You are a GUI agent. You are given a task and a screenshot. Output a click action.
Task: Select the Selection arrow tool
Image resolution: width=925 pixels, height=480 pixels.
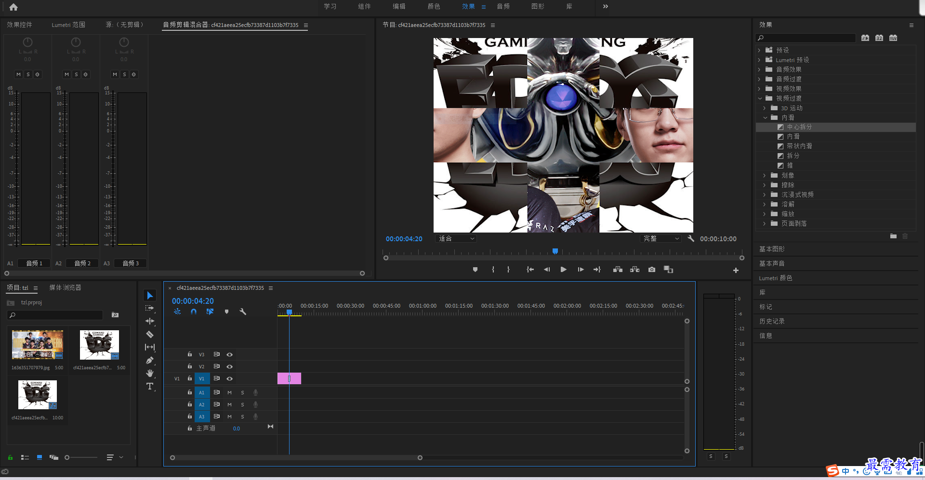(150, 295)
